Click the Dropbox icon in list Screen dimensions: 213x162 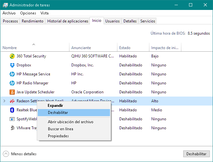[12, 65]
